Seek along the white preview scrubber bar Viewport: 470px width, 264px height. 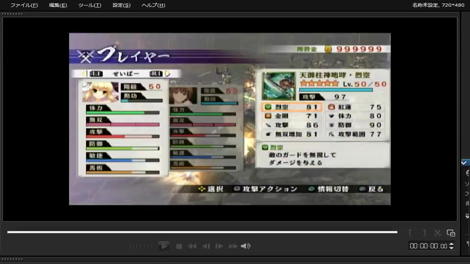[x=202, y=232]
